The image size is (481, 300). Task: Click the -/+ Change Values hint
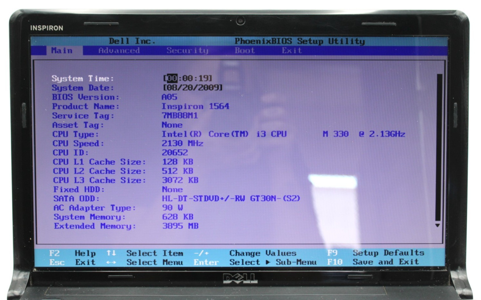[245, 253]
